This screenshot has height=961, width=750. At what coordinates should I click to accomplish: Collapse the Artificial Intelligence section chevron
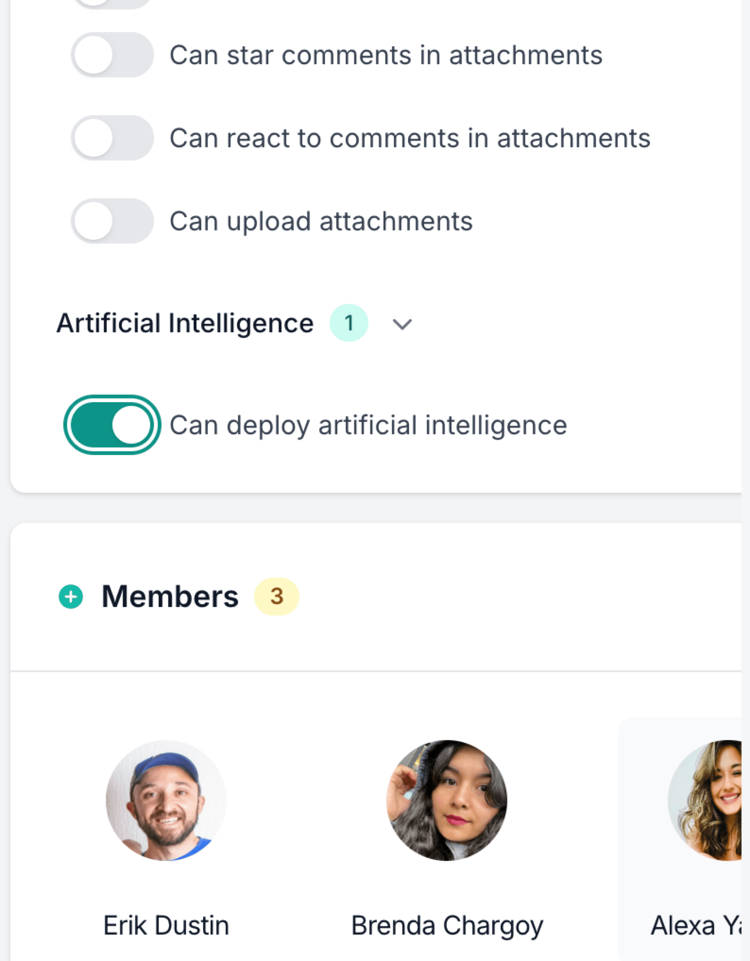(402, 324)
